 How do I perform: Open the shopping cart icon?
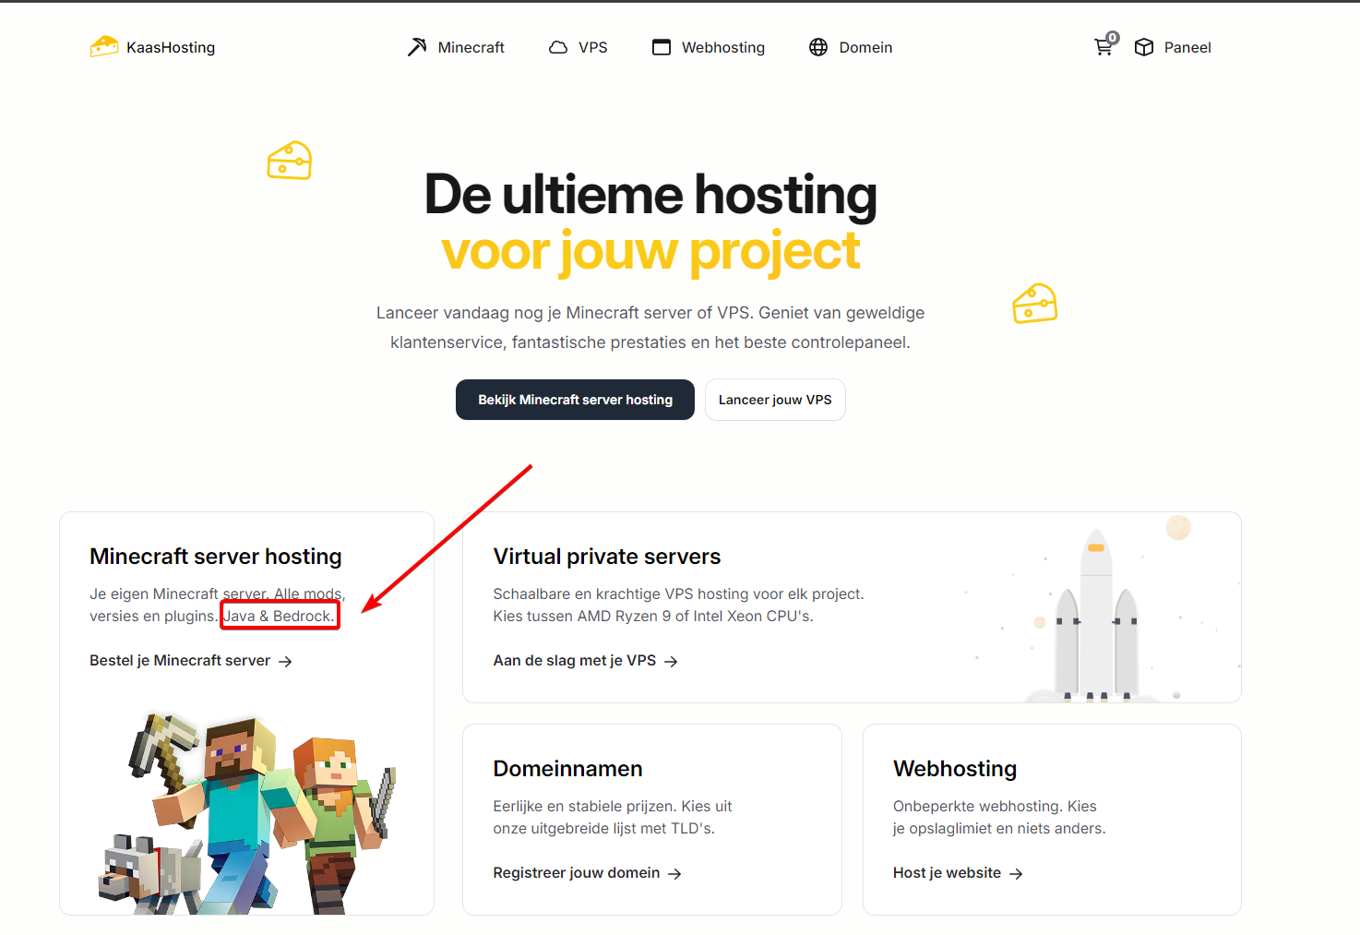1104,46
